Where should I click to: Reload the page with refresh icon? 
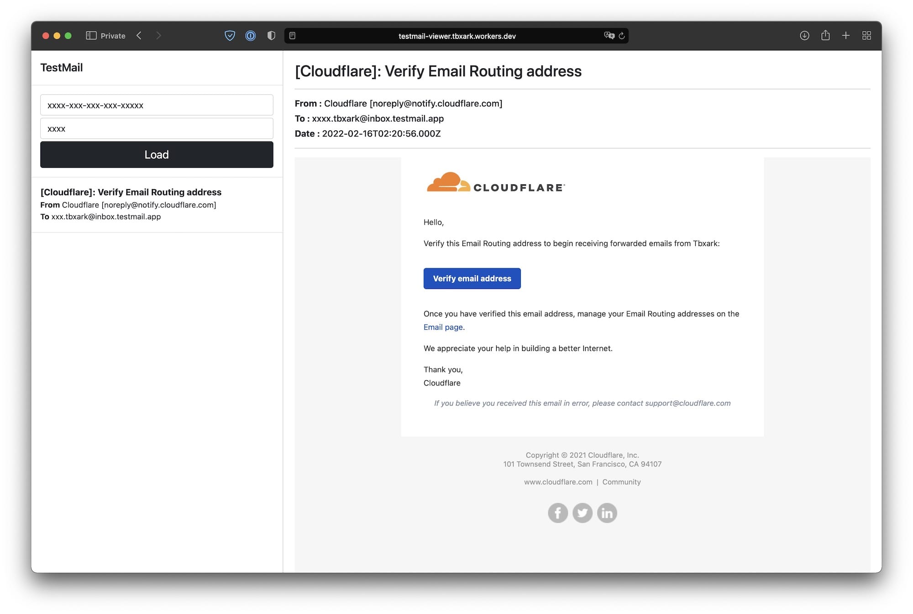[622, 36]
